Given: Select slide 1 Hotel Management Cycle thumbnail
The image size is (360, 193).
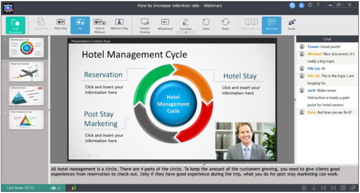Looking at the screenshot, I should click(26, 47).
